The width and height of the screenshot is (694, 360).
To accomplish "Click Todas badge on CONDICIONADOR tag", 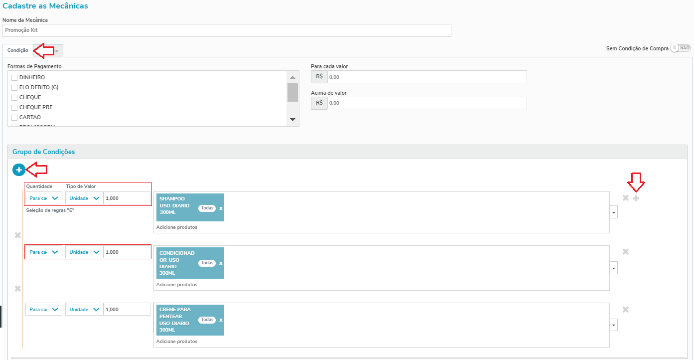I will coord(207,263).
